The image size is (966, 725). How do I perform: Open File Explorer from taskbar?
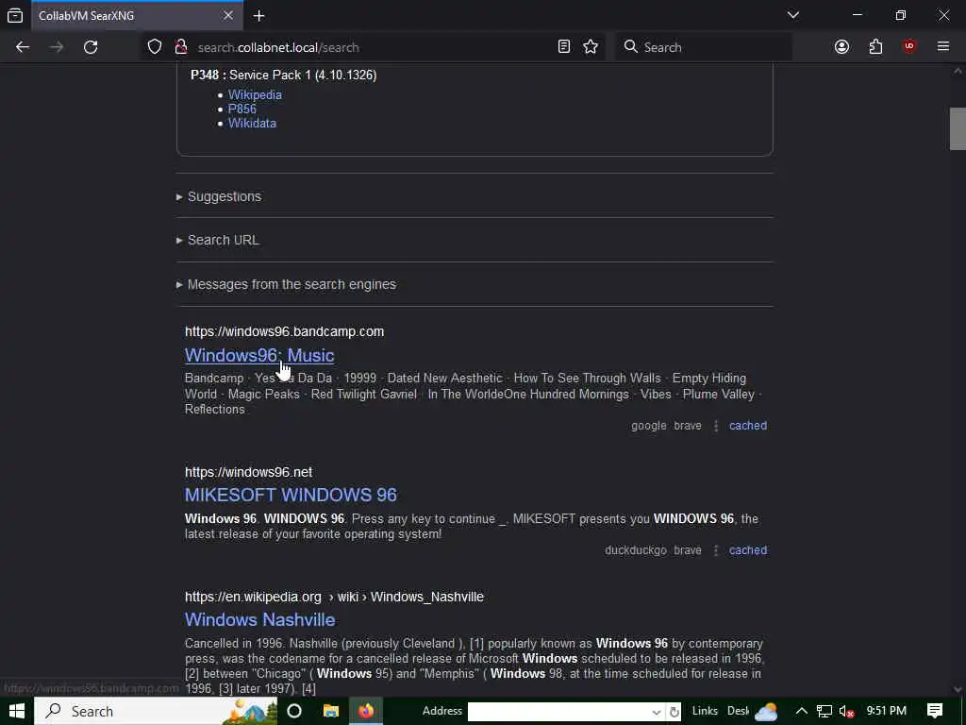[x=331, y=711]
